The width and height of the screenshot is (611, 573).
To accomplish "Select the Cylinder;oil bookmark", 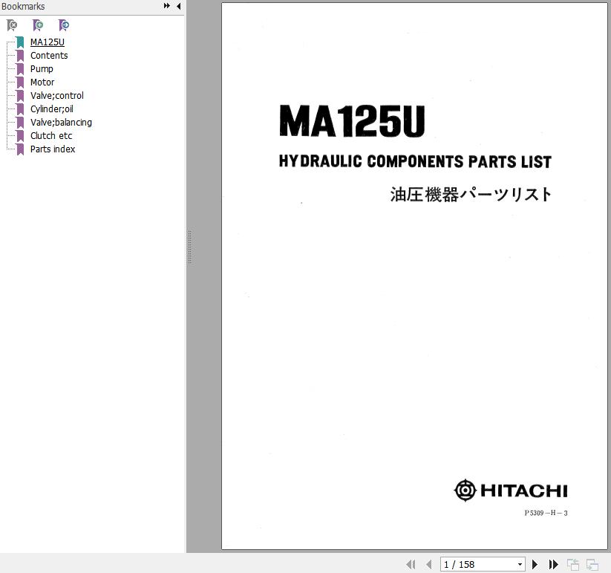I will 52,109.
